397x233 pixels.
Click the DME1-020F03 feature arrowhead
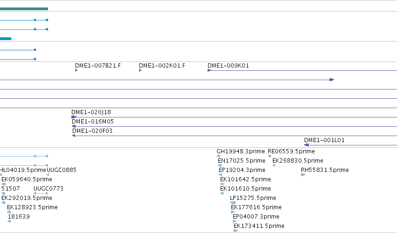pyautogui.click(x=74, y=136)
